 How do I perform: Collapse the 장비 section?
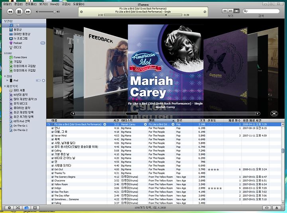click(x=5, y=76)
